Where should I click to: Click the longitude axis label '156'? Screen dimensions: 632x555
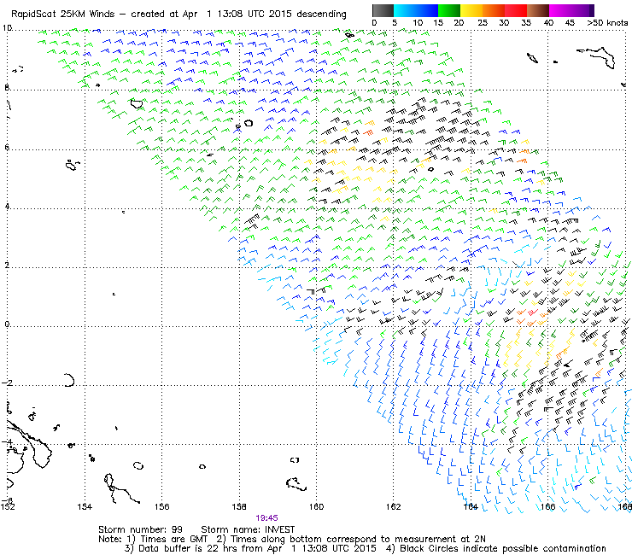pos(161,506)
